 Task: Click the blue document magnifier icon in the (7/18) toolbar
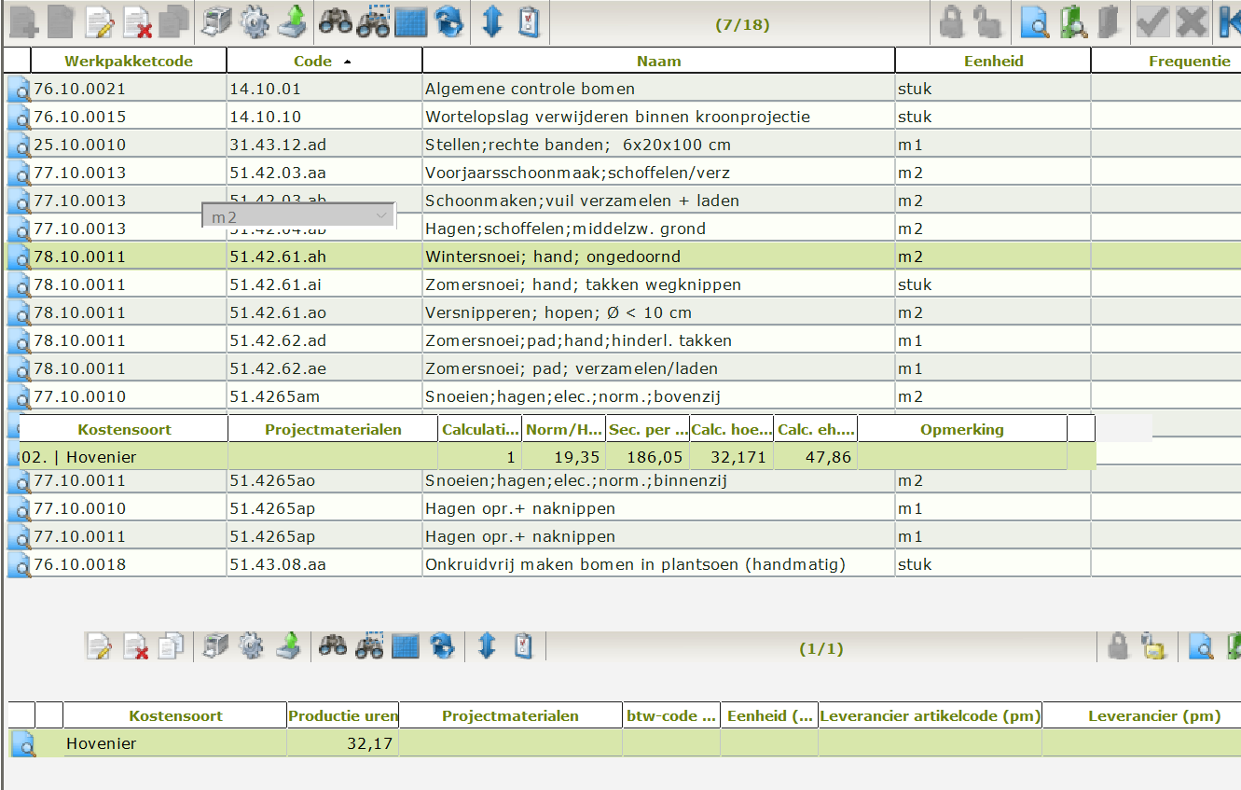click(1034, 22)
